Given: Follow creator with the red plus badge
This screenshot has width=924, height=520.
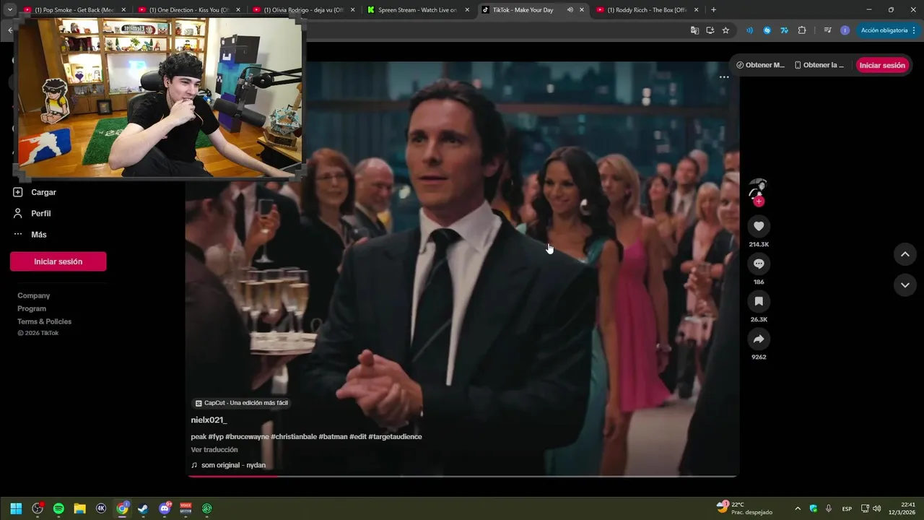Looking at the screenshot, I should (758, 201).
